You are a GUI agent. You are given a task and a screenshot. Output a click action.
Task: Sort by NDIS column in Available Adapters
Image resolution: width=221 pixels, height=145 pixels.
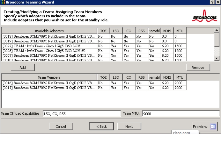pyautogui.click(x=167, y=31)
